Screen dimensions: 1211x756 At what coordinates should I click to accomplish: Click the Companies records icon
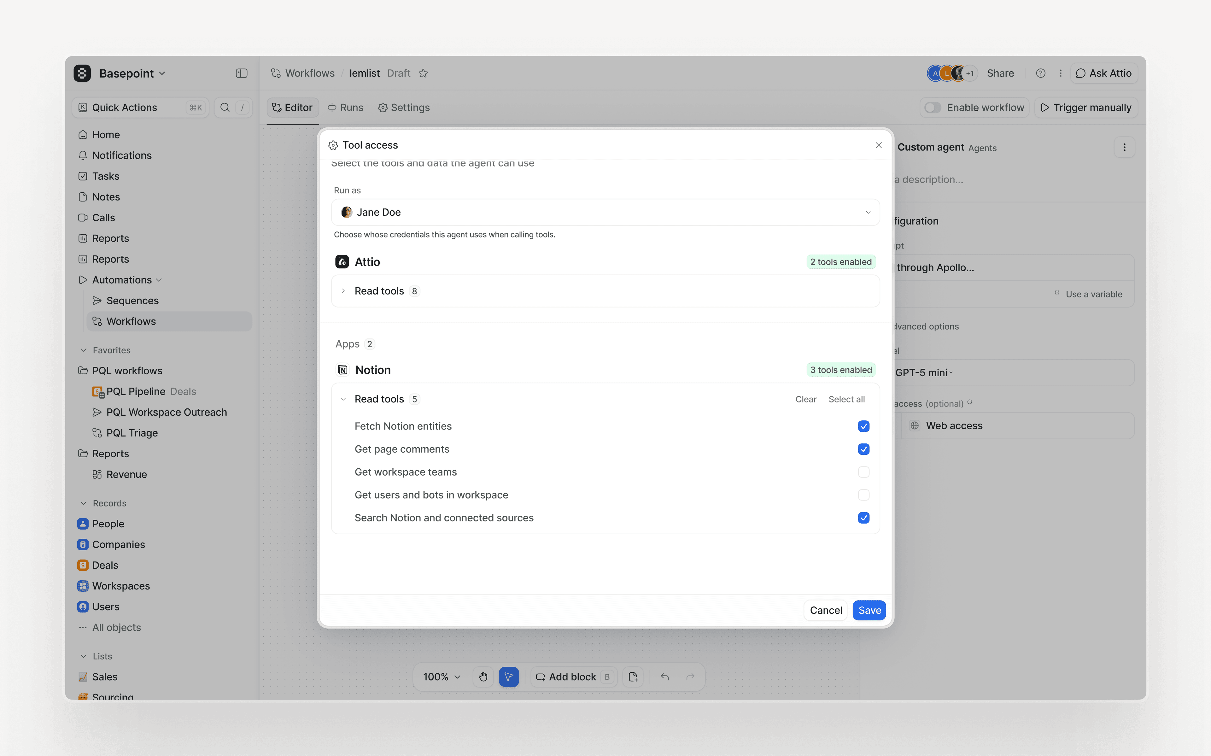tap(83, 544)
